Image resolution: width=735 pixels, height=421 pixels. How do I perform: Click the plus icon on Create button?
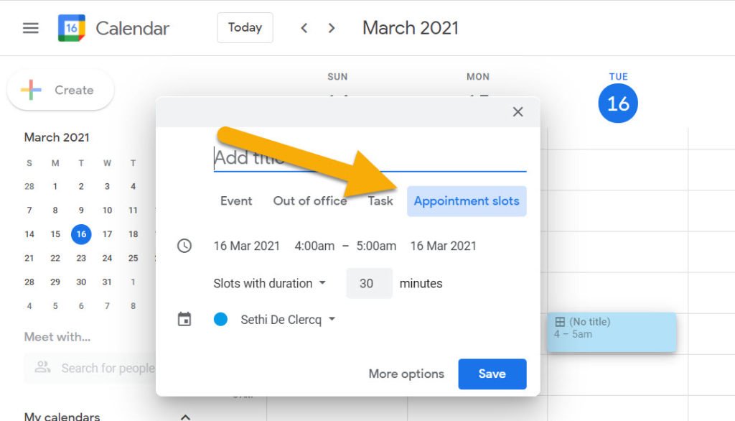coord(31,90)
